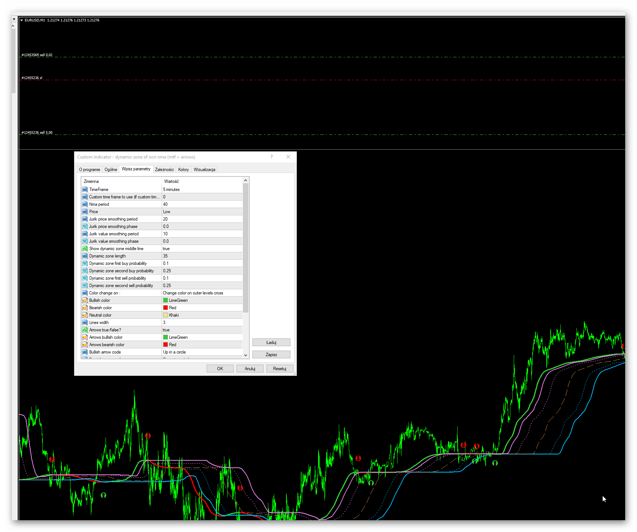The height and width of the screenshot is (532, 637).
Task: Pick the Khaki Neutral color swatch
Action: (x=166, y=315)
